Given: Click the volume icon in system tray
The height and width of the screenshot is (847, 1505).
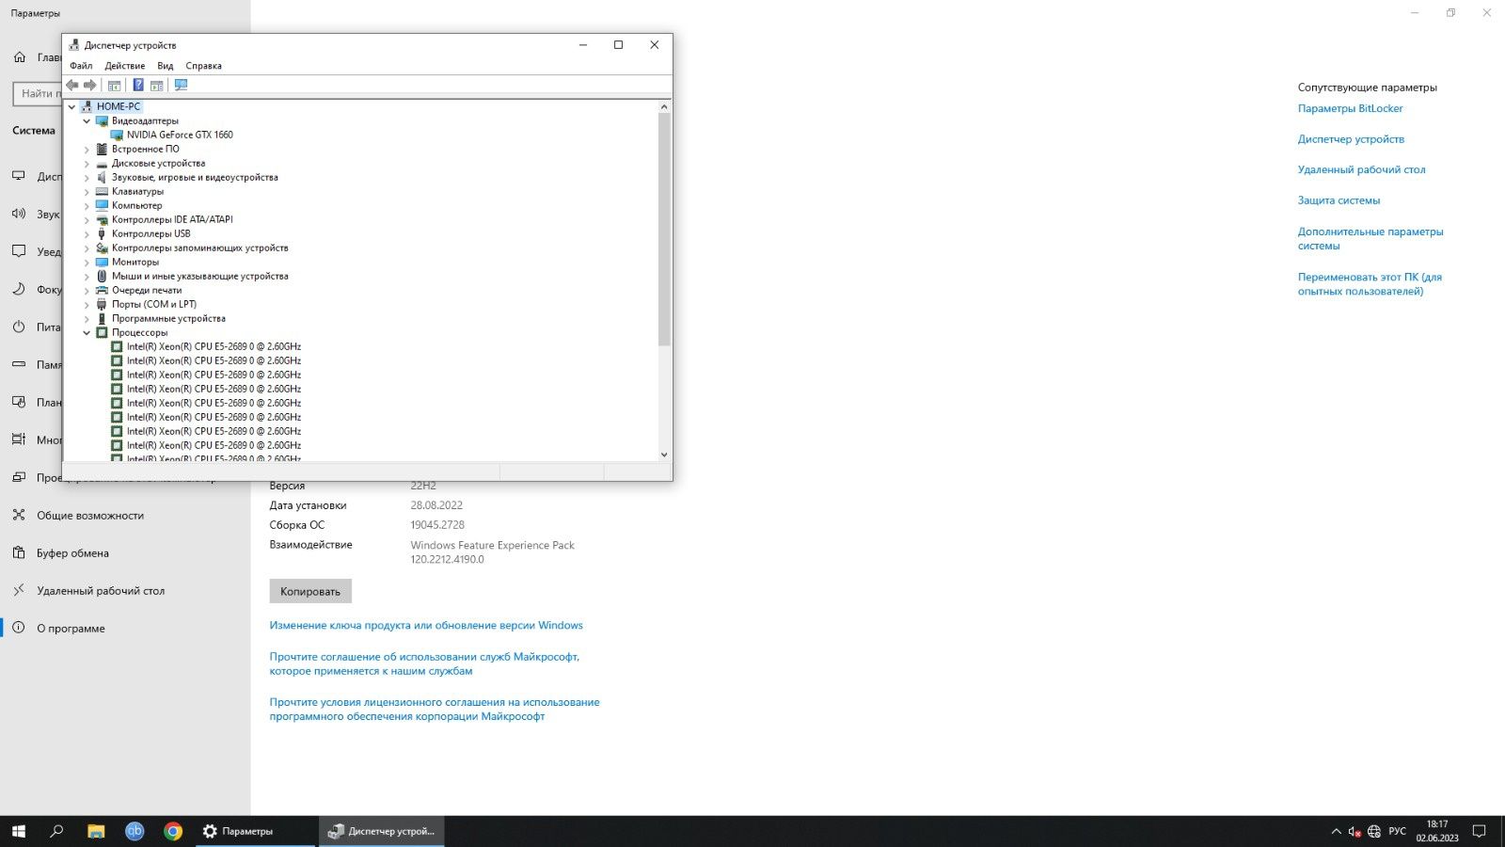Looking at the screenshot, I should (1354, 831).
